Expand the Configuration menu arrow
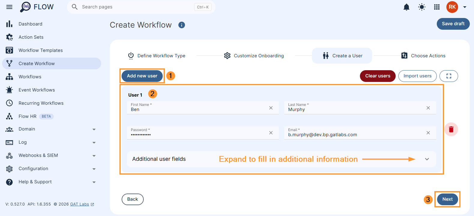 point(94,169)
